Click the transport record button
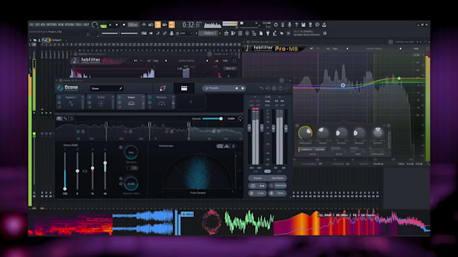This screenshot has height=257, width=458. pyautogui.click(x=124, y=25)
